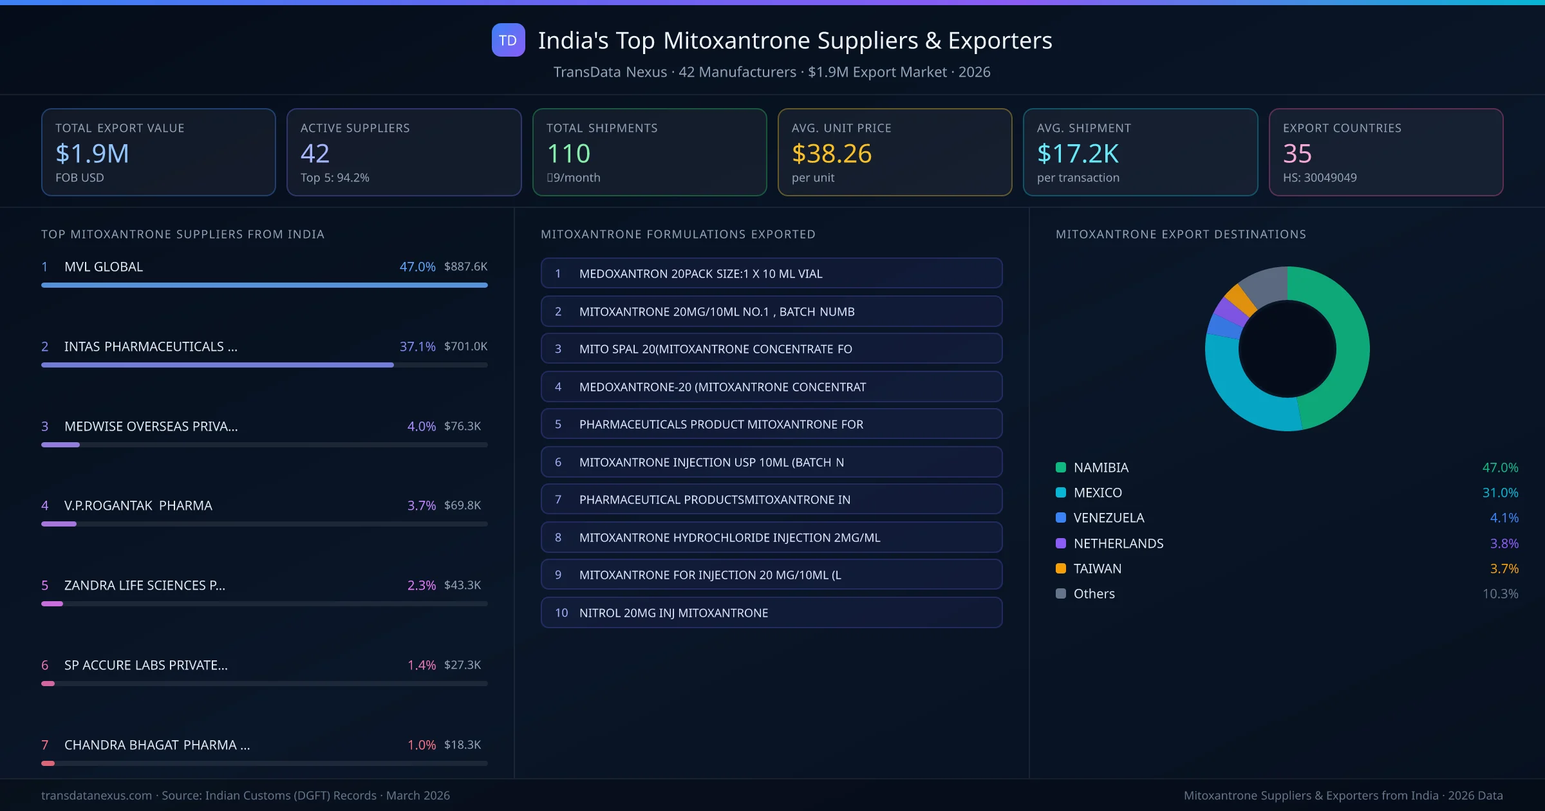Switch to Mitoxantrone Export Destinations panel
The image size is (1545, 811).
point(1181,234)
